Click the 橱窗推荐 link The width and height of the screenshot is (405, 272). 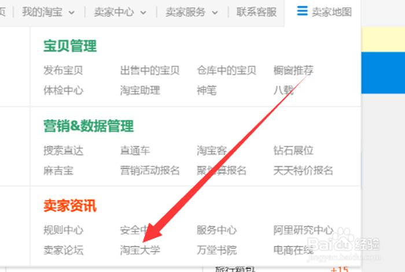293,70
